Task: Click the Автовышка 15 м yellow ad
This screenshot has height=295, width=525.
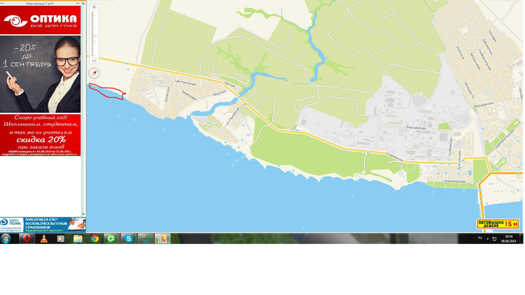Action: (x=498, y=224)
